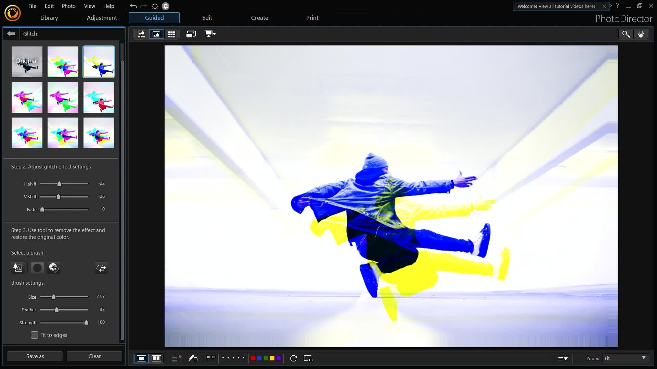Apply the red color label swatch
Screen dimensions: 657x369
click(x=253, y=358)
